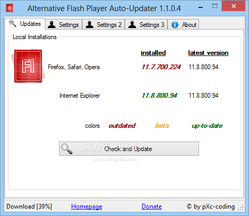Click person icon on Settings 3 tab
The width and height of the screenshot is (249, 216).
pyautogui.click(x=132, y=24)
